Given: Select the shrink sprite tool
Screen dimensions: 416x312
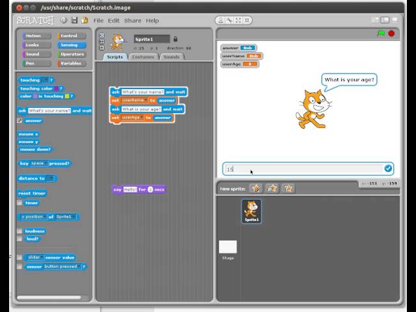Looking at the screenshot, I should point(247,20).
